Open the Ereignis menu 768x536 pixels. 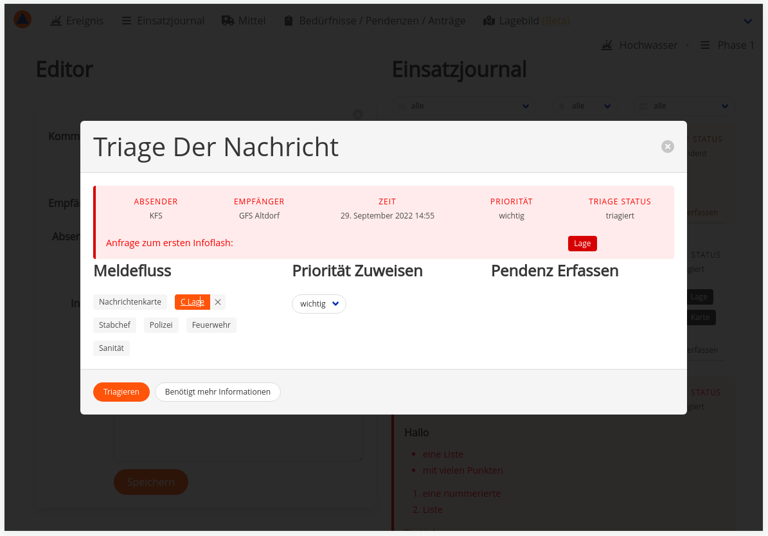click(x=76, y=21)
